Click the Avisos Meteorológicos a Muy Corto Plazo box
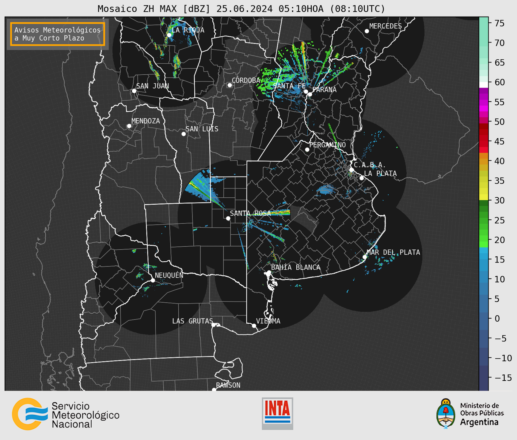Viewport: 517px width, 440px height. coord(58,34)
